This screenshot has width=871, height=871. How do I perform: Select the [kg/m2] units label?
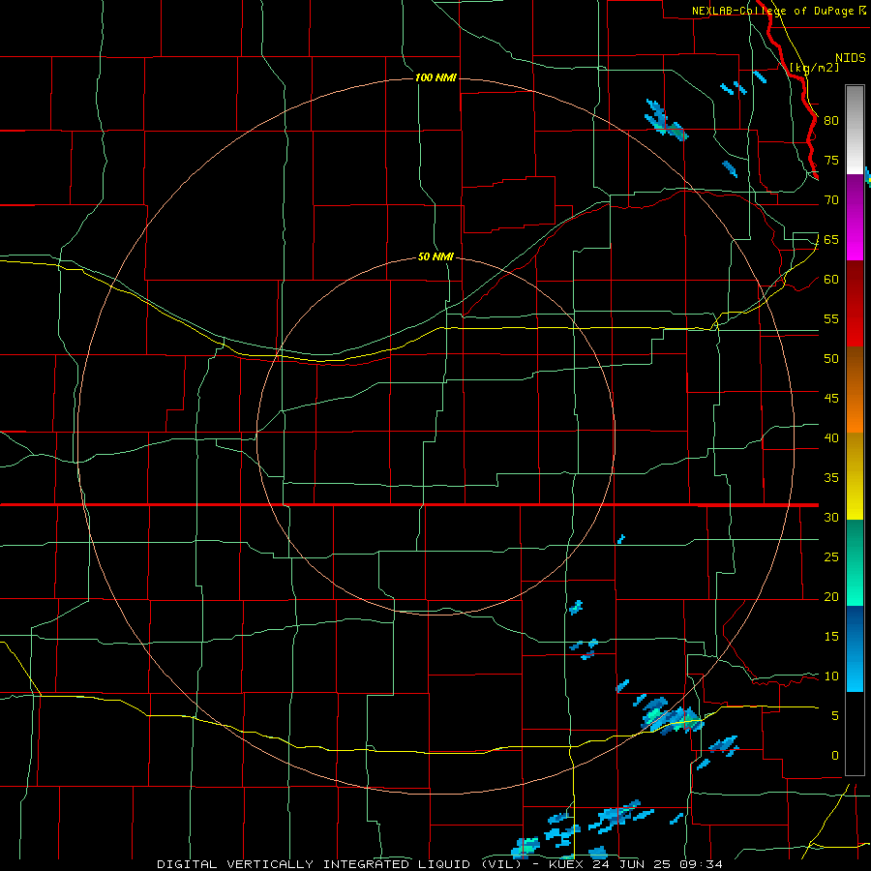[x=815, y=68]
